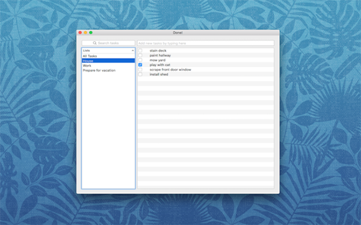
Task: Maximize window with green button
Action: [91, 32]
